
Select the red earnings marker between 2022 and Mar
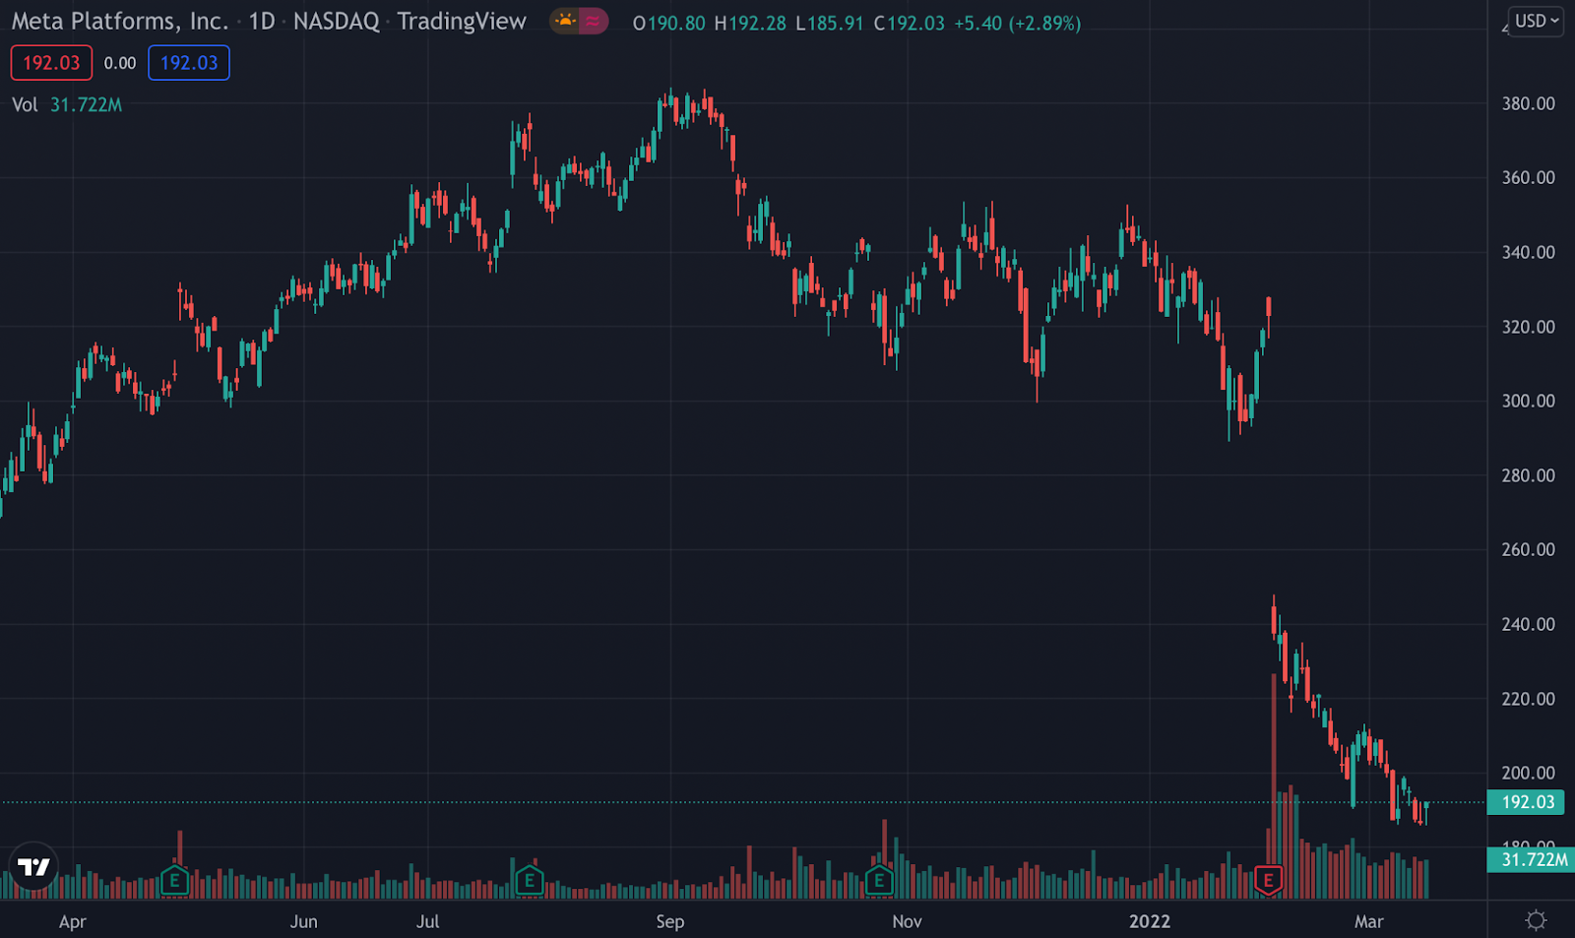pyautogui.click(x=1269, y=880)
